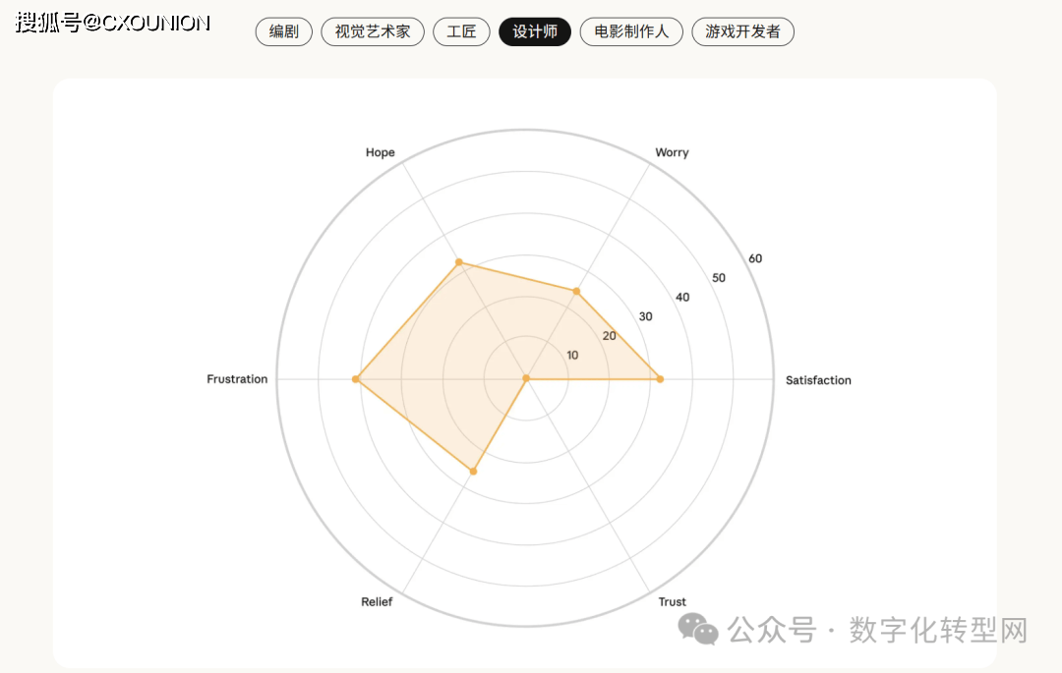Select the Worry data point marker
This screenshot has height=673, width=1062.
click(576, 291)
